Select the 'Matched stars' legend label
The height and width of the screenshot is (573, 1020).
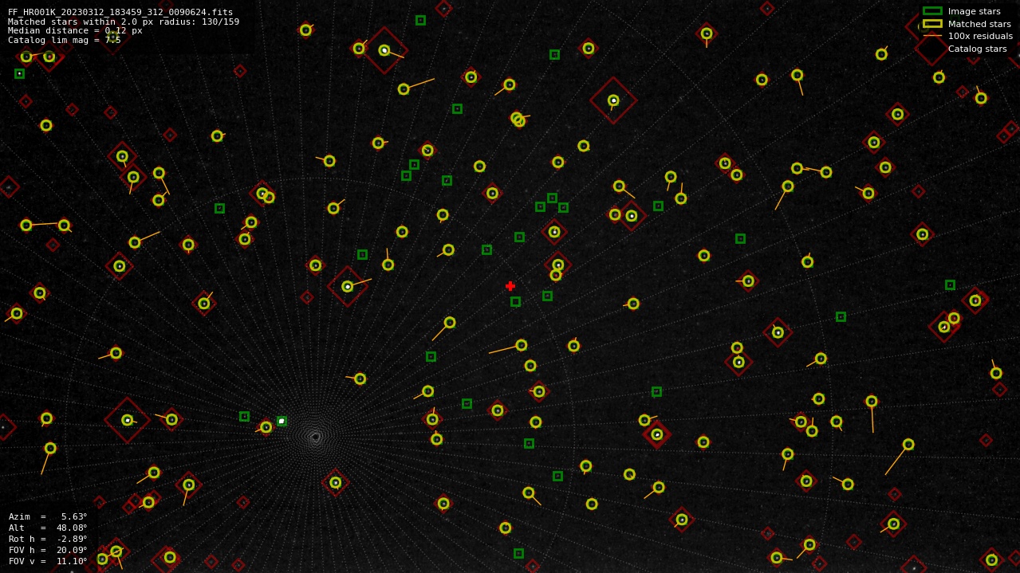point(979,24)
